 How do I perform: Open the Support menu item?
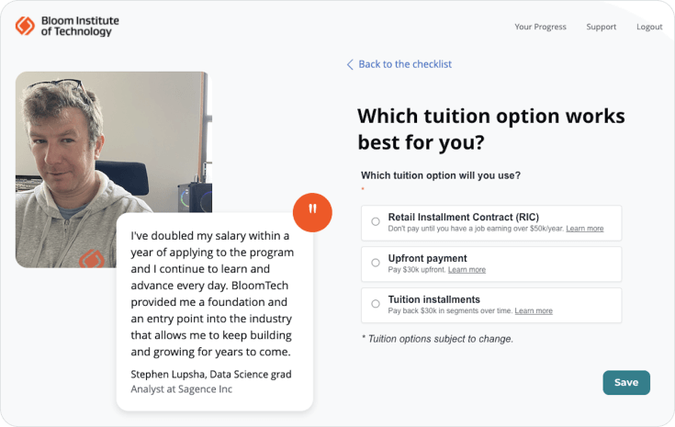[602, 27]
